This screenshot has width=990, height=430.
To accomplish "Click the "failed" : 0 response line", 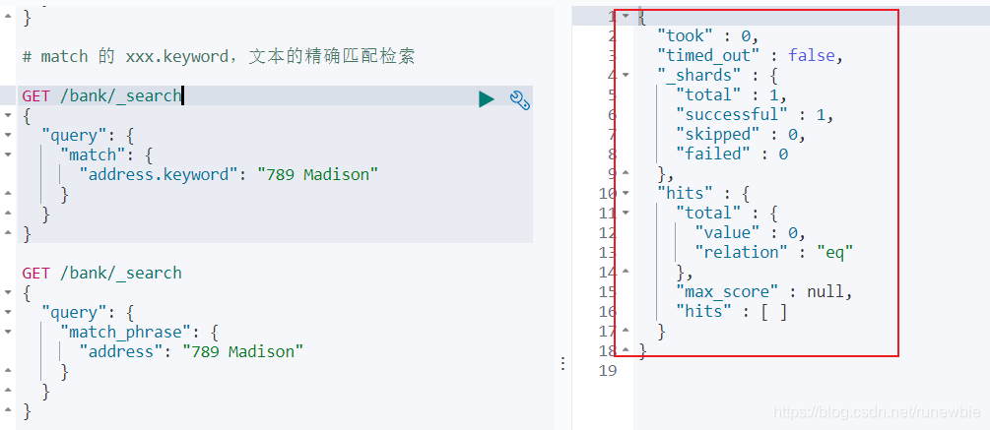I will coord(732,154).
